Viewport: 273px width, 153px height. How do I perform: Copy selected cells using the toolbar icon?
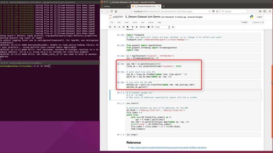pyautogui.click(x=123, y=27)
